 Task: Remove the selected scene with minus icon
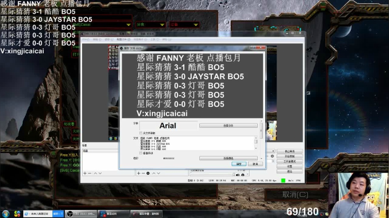(x=90, y=173)
